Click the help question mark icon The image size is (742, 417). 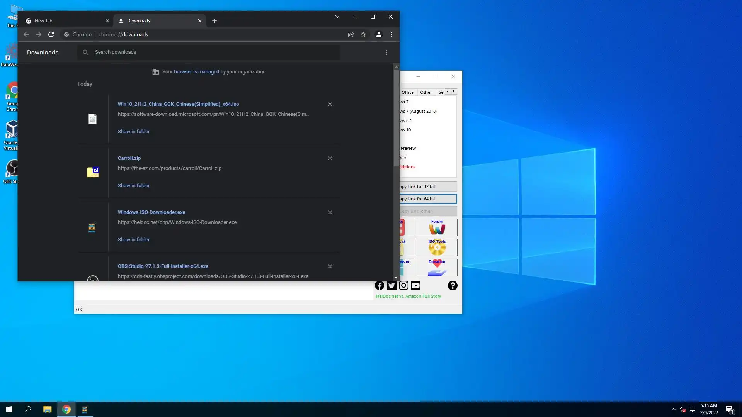[x=453, y=286]
